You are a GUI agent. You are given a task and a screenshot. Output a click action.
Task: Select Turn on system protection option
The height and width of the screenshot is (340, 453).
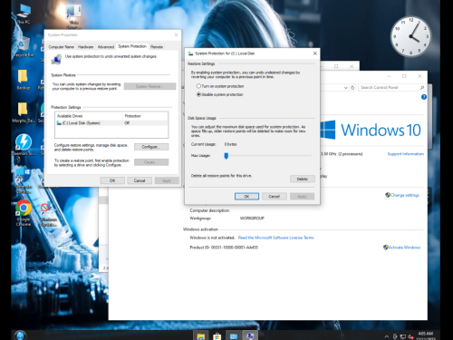[x=220, y=86]
